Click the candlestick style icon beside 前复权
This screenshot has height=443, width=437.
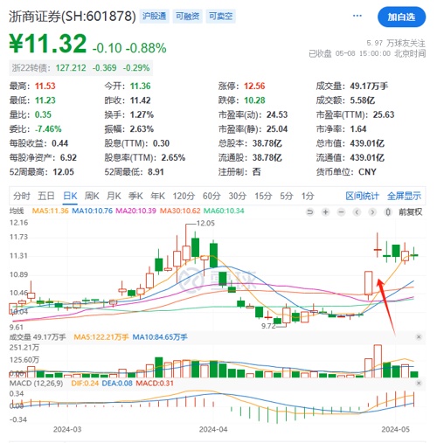(x=388, y=212)
